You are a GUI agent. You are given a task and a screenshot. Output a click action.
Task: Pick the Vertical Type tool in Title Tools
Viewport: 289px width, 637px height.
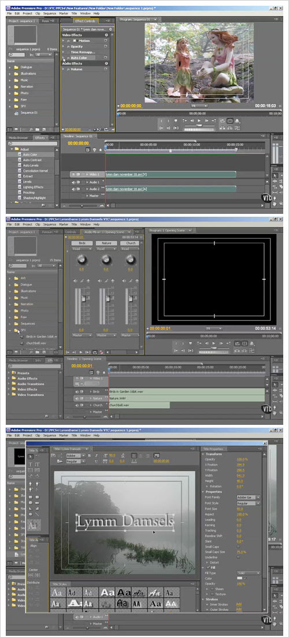click(x=37, y=464)
